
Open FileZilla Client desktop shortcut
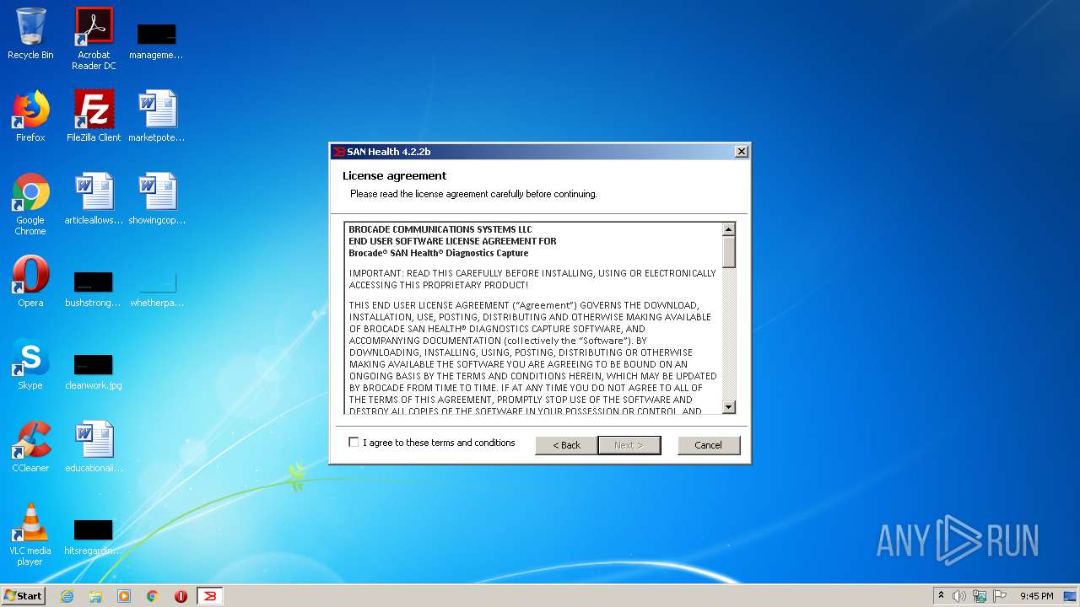click(x=94, y=116)
